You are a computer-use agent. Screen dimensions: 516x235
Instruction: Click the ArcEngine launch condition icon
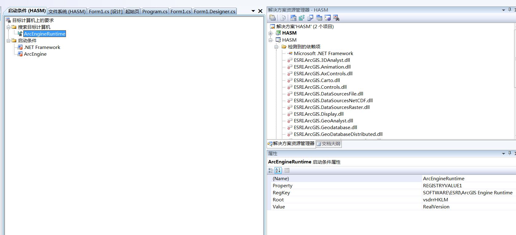(20, 54)
